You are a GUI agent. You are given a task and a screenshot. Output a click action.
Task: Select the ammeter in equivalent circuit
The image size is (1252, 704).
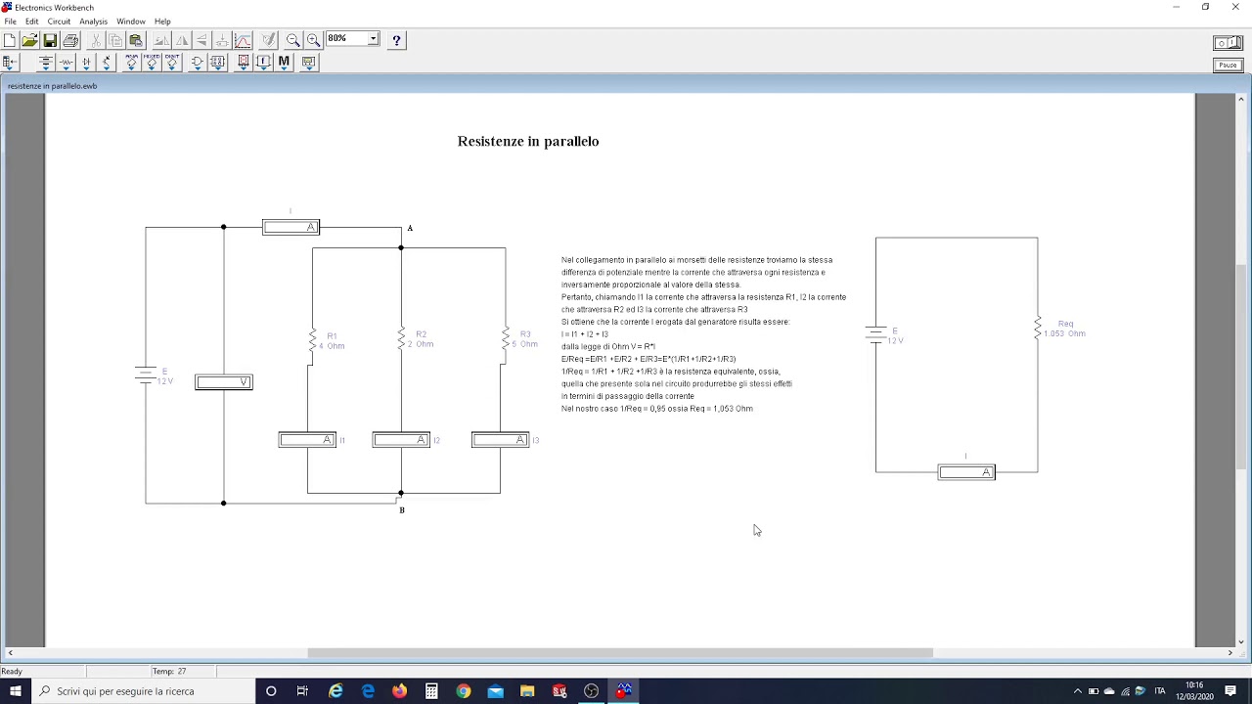[x=966, y=472]
